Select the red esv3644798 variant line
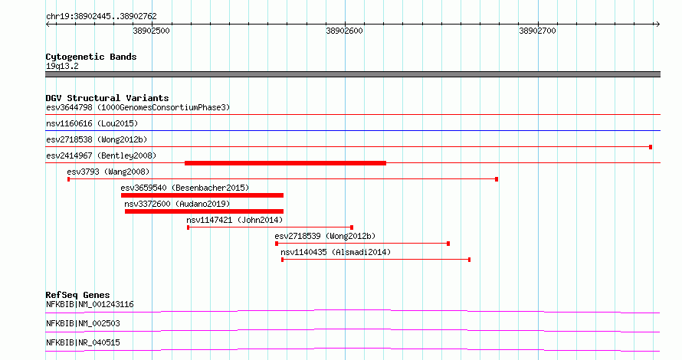Screen dimensions: 682x360 (x=352, y=114)
